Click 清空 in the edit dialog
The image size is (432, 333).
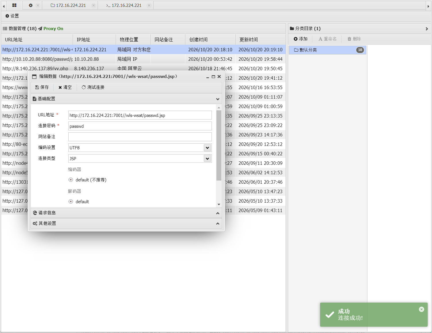point(65,87)
